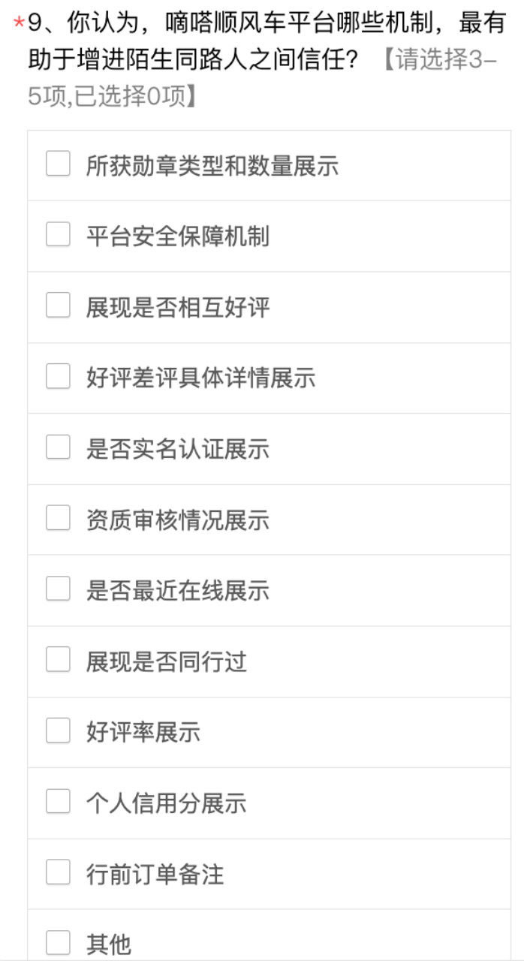Select the 其他 checkbox
The image size is (524, 961).
58,943
